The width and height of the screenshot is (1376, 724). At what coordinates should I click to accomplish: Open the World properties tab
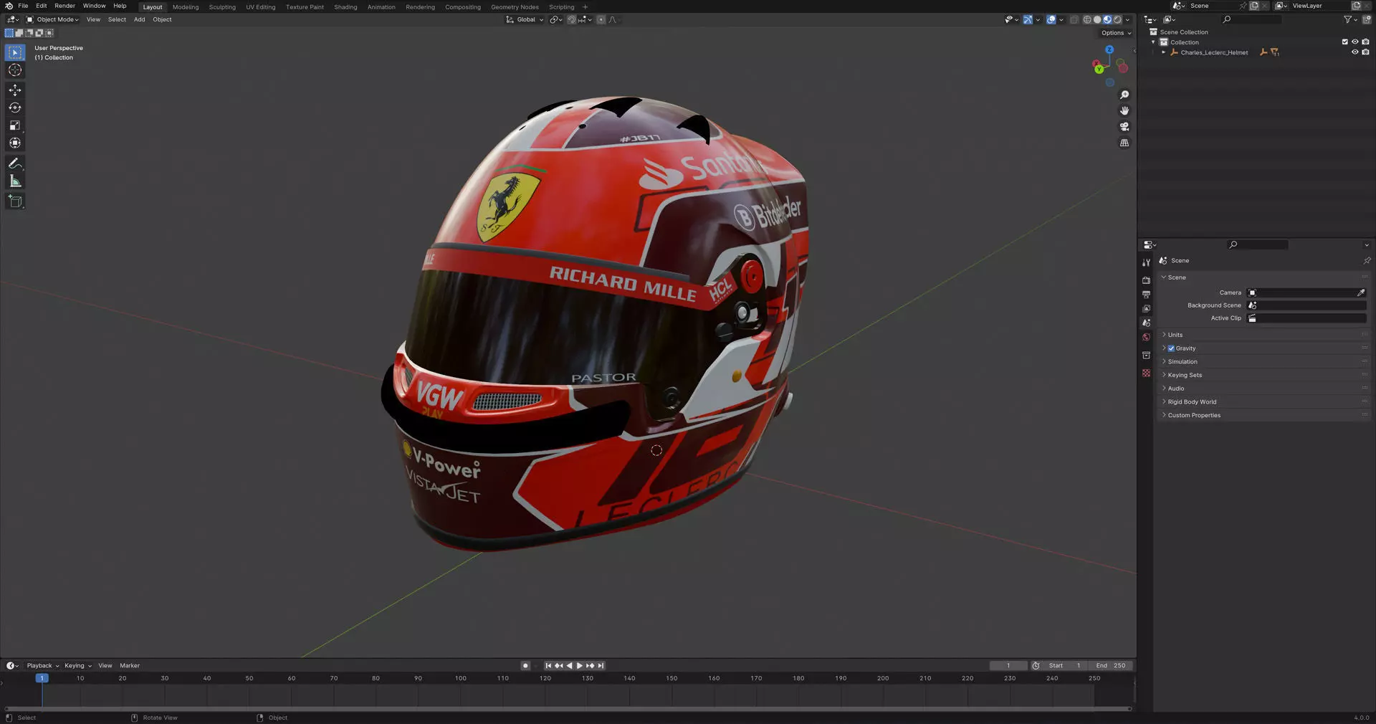pyautogui.click(x=1146, y=338)
